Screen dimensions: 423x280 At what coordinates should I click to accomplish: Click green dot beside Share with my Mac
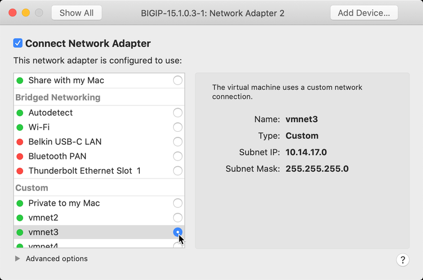pos(20,81)
